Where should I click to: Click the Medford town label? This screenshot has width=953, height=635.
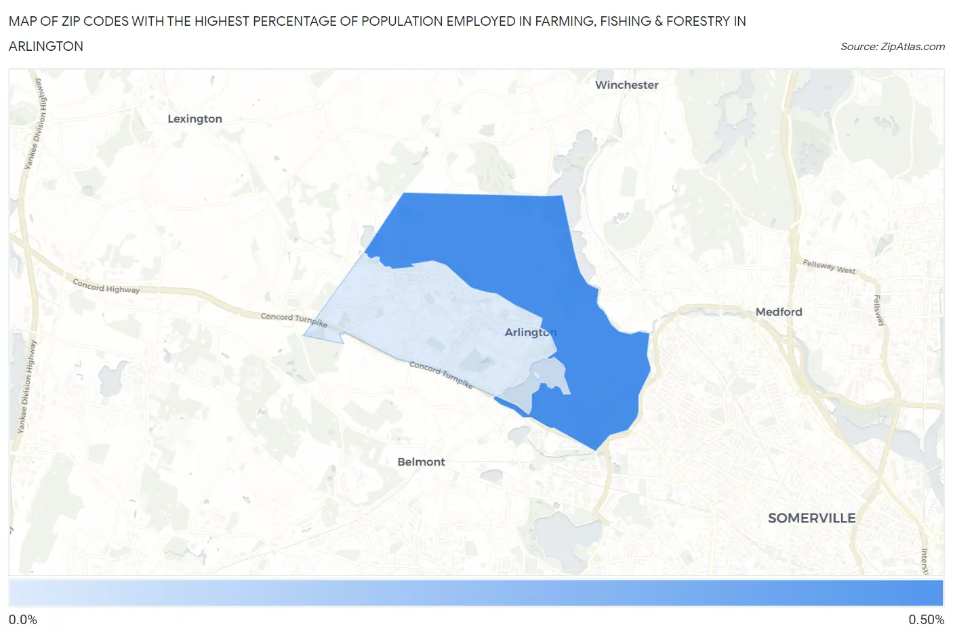pos(779,312)
